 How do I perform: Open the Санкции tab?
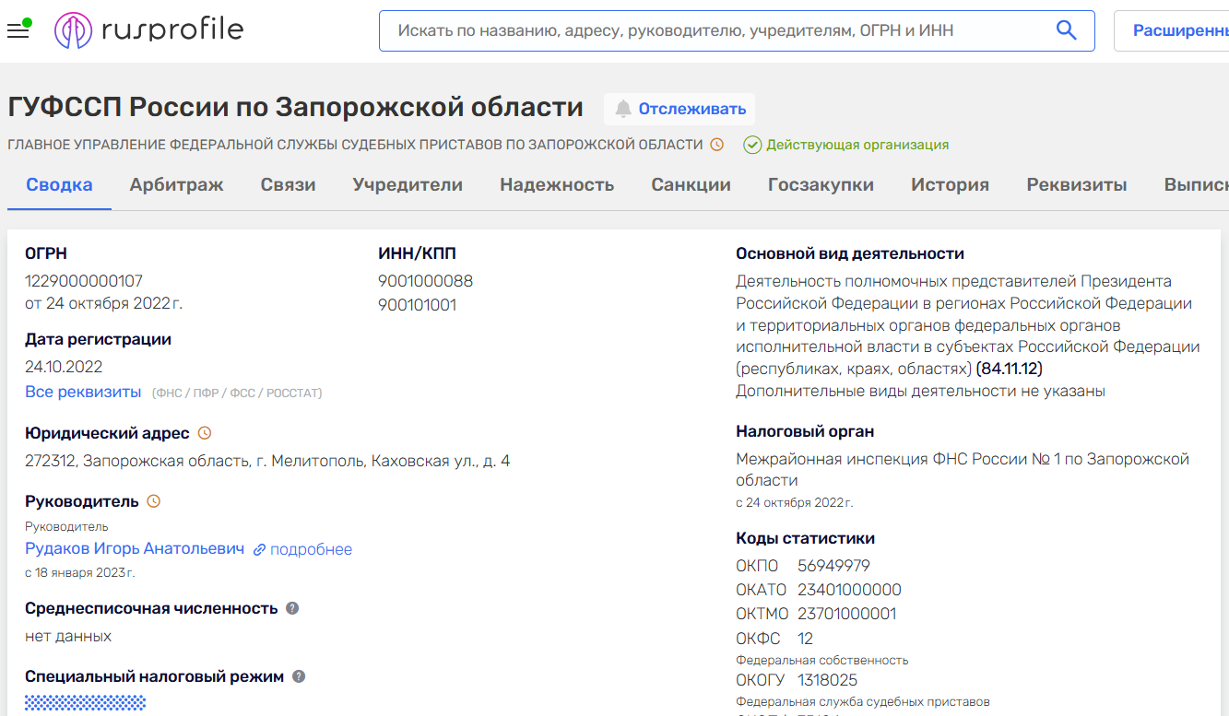click(691, 184)
